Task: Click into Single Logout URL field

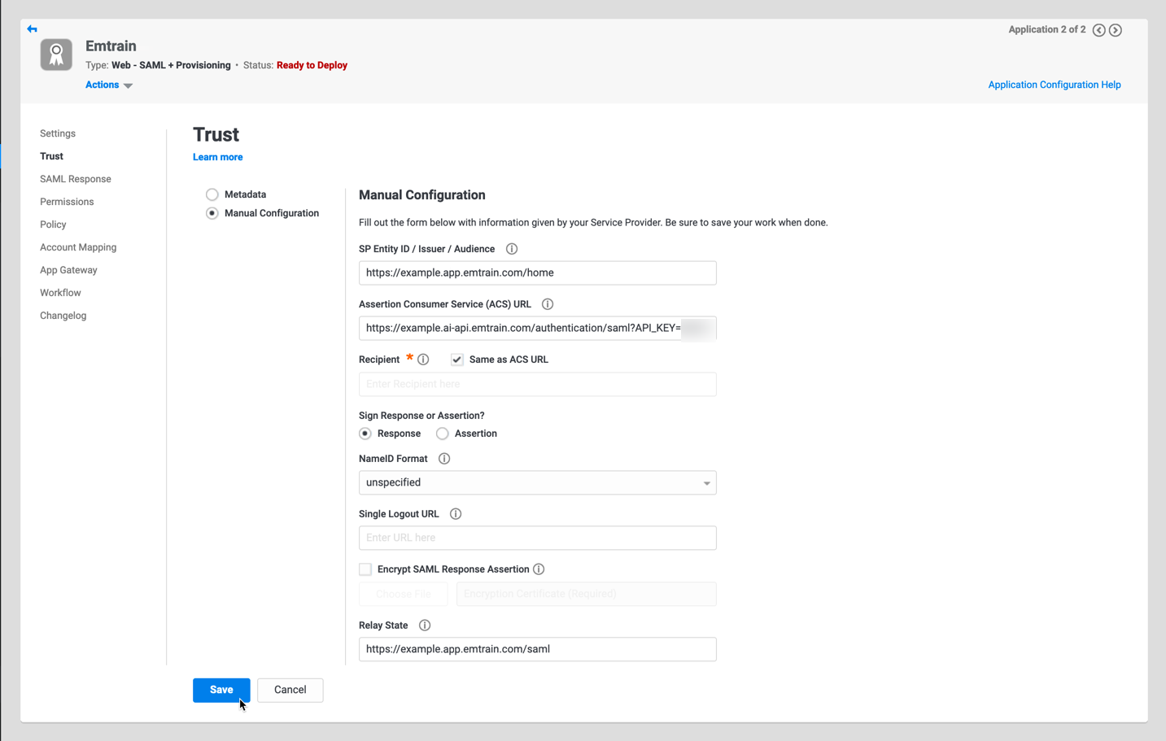Action: pos(537,538)
